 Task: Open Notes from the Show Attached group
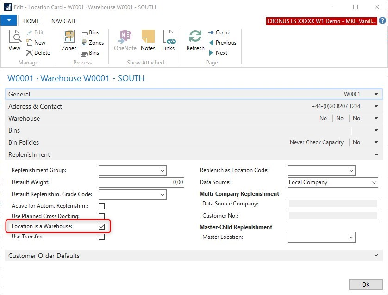[148, 40]
